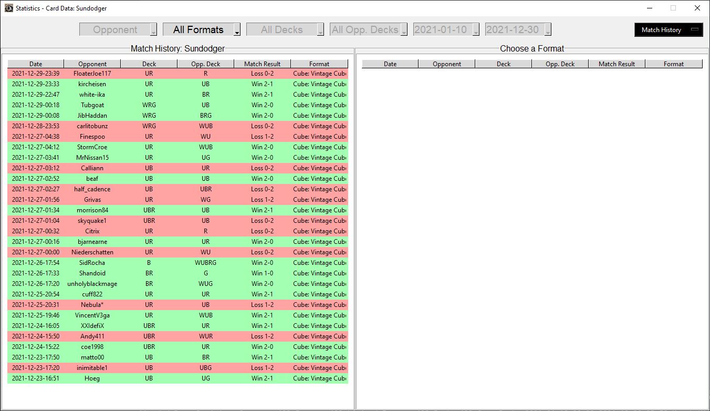Click Match Result header in Choose a Format table

pyautogui.click(x=617, y=64)
